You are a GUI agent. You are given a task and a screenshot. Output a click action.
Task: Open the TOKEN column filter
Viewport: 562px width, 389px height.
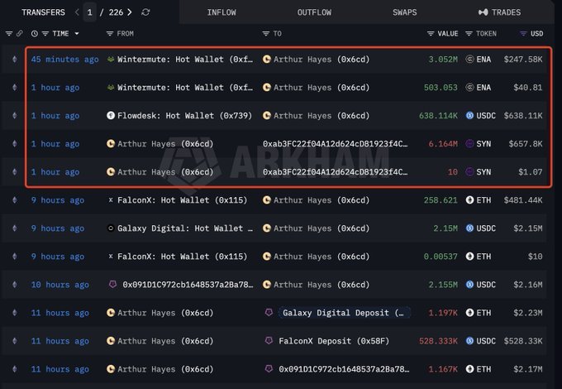[x=469, y=34]
